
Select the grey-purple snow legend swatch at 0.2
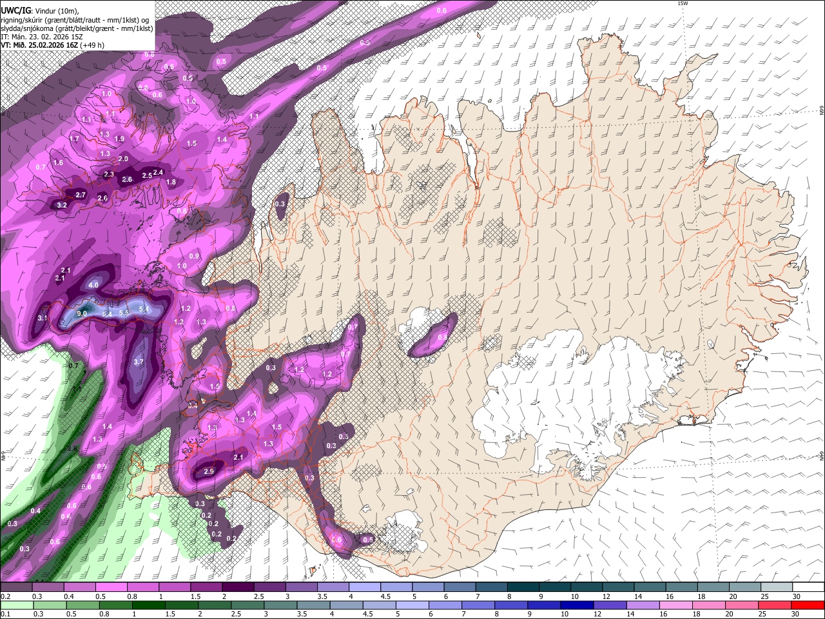(x=17, y=587)
